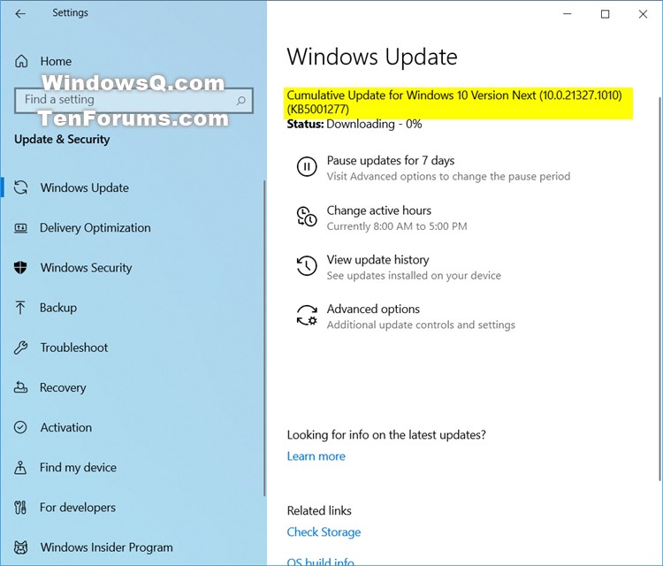This screenshot has height=566, width=663.
Task: Click the Windows Security shield icon
Action: (20, 267)
